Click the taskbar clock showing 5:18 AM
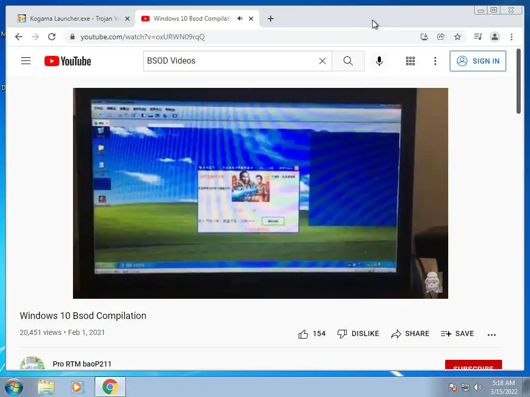The width and height of the screenshot is (530, 397). 504,387
